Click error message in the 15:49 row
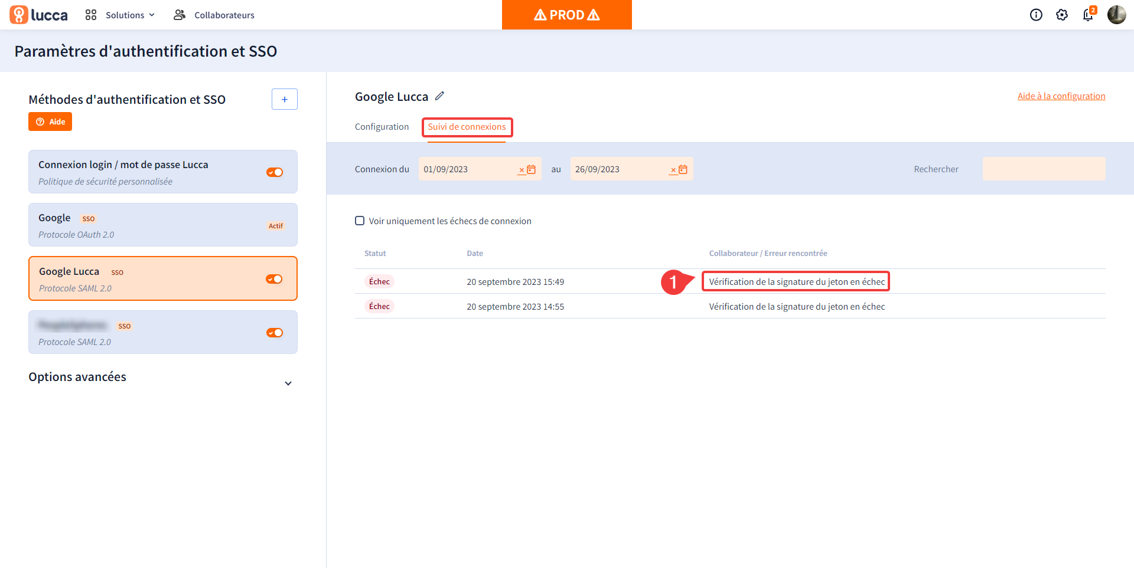 [x=797, y=282]
